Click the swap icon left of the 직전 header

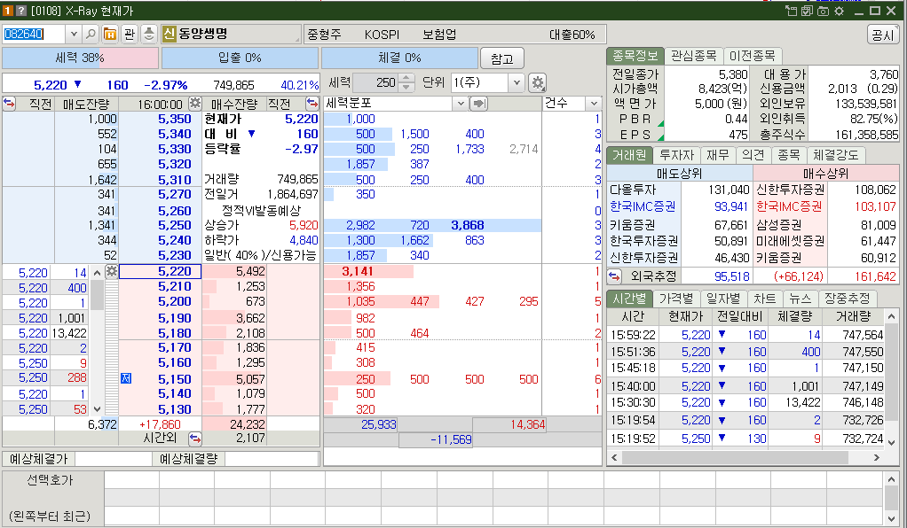coord(9,104)
